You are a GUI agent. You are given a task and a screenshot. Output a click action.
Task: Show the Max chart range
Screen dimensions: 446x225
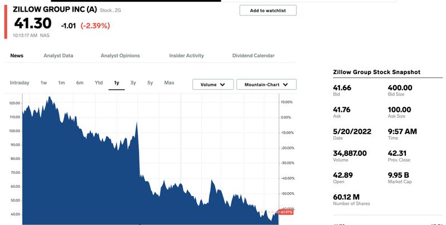[x=169, y=82]
